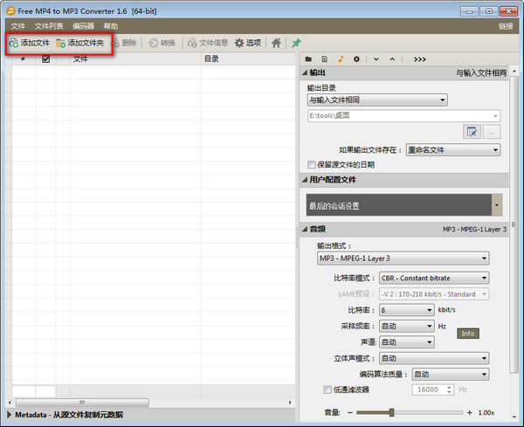Open 选项 (options) with the gear icon

[x=247, y=43]
